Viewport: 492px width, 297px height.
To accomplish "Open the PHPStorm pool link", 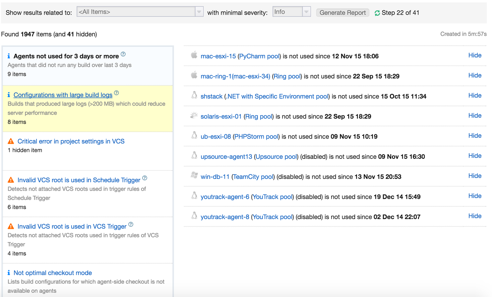I will click(x=256, y=137).
